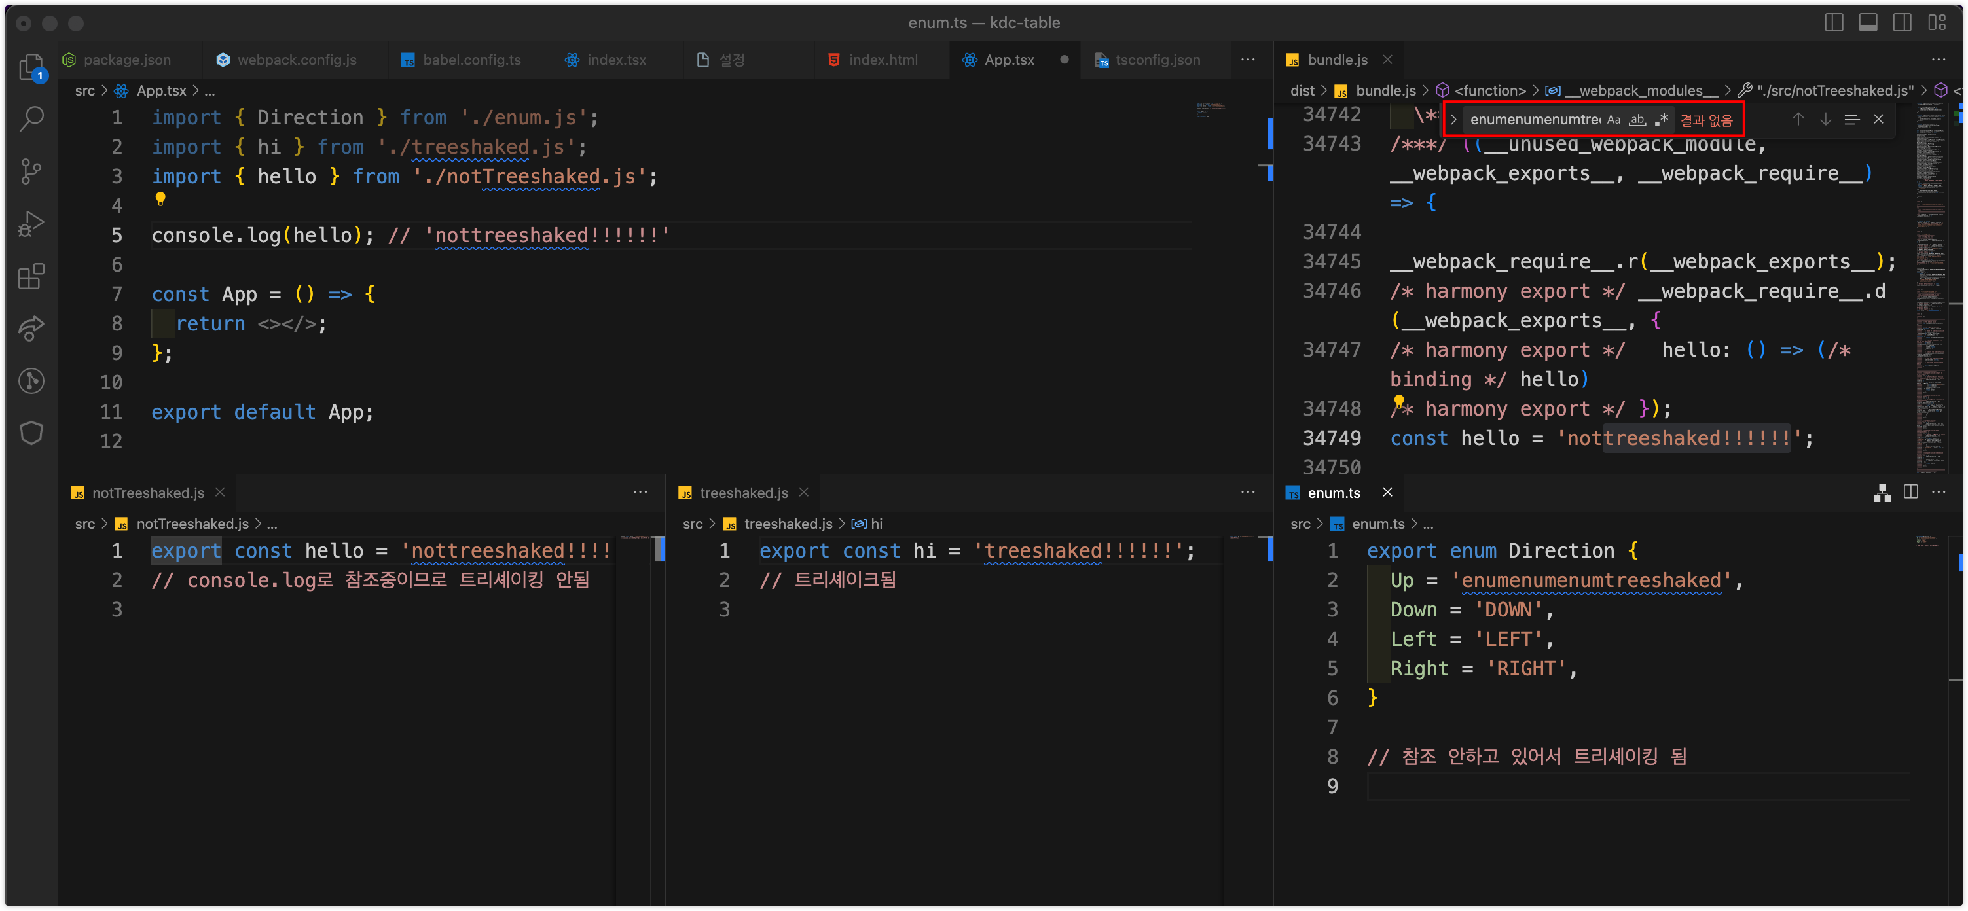
Task: Switch to webpack.config.js tab
Action: 297,60
